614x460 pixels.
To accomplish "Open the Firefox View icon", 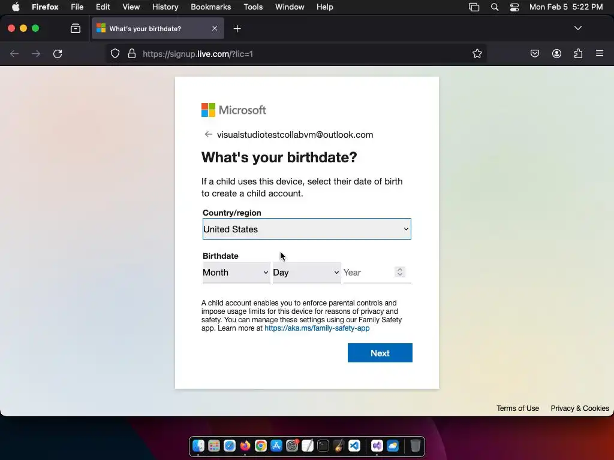I will (76, 28).
